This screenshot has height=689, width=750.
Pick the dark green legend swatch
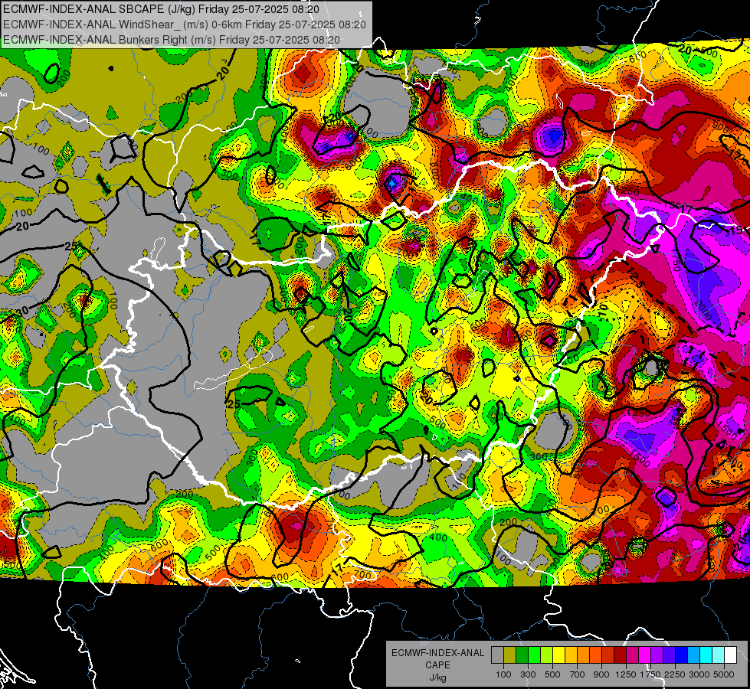pos(522,655)
